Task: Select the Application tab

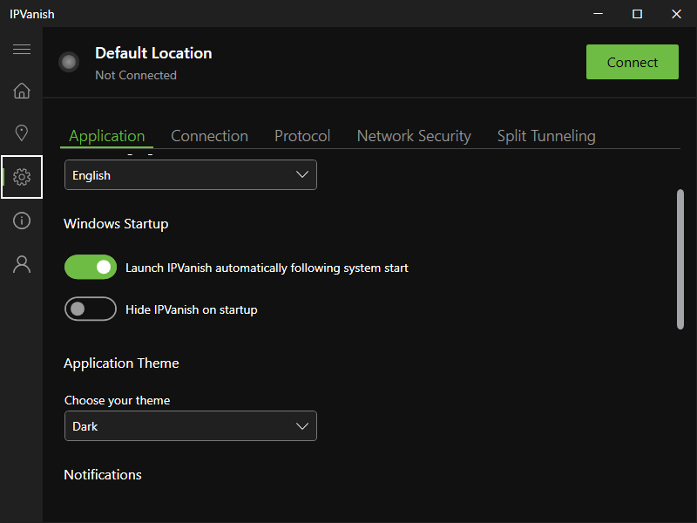Action: (107, 136)
